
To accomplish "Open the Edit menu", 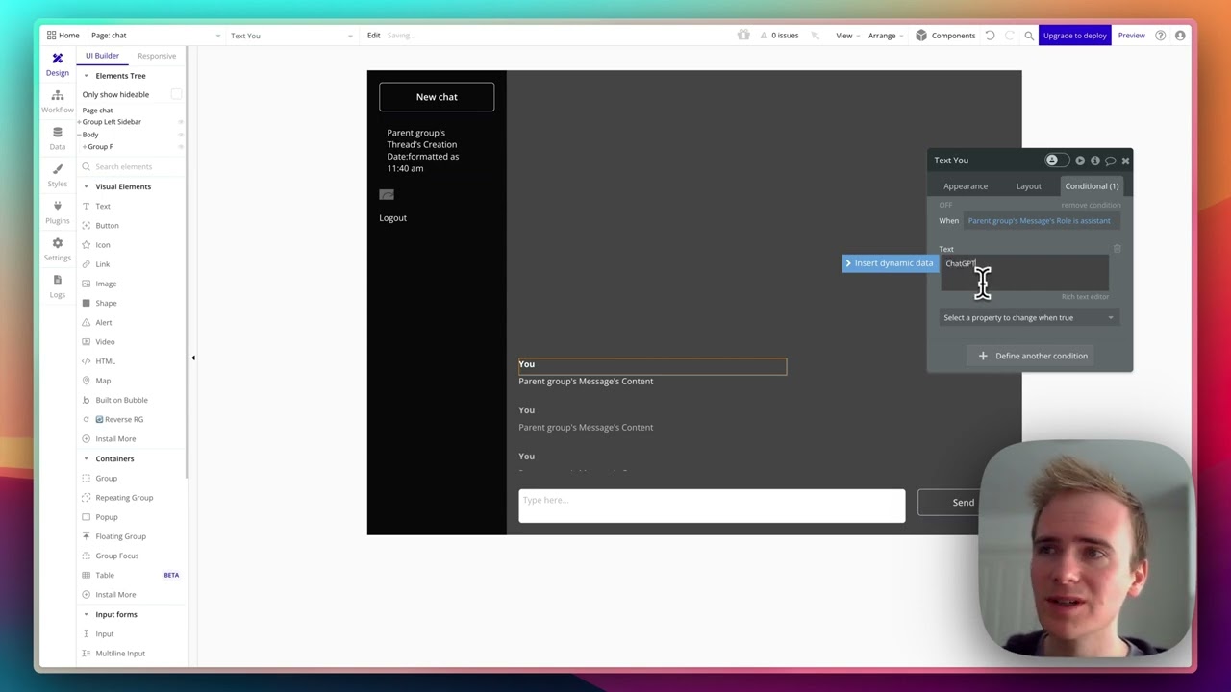I will pyautogui.click(x=373, y=36).
